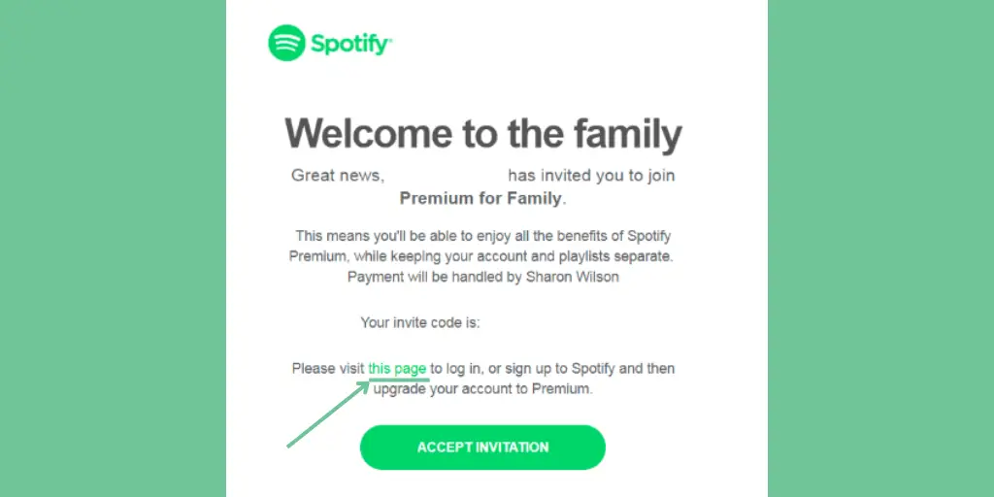The width and height of the screenshot is (994, 497).
Task: Click the "This means you'll be able" sentence
Action: click(483, 237)
